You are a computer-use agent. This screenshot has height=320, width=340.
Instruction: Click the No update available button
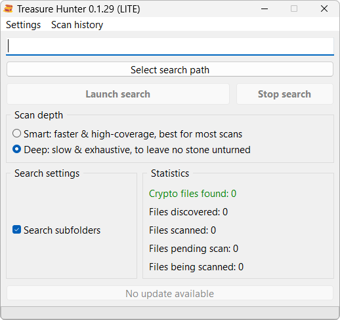[170, 293]
